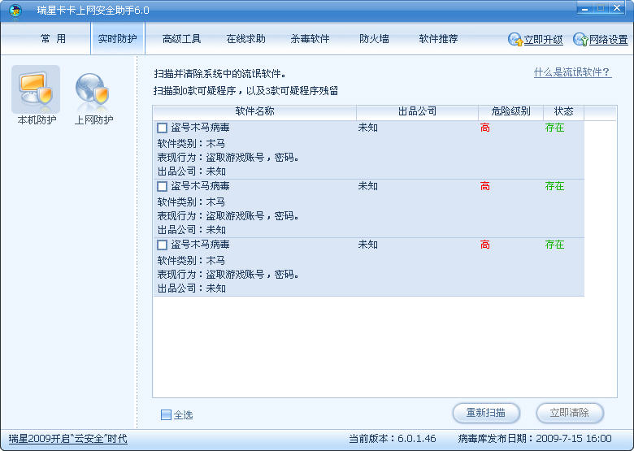Click red 高 in the first row
Screen dimensions: 634x451
pos(485,128)
